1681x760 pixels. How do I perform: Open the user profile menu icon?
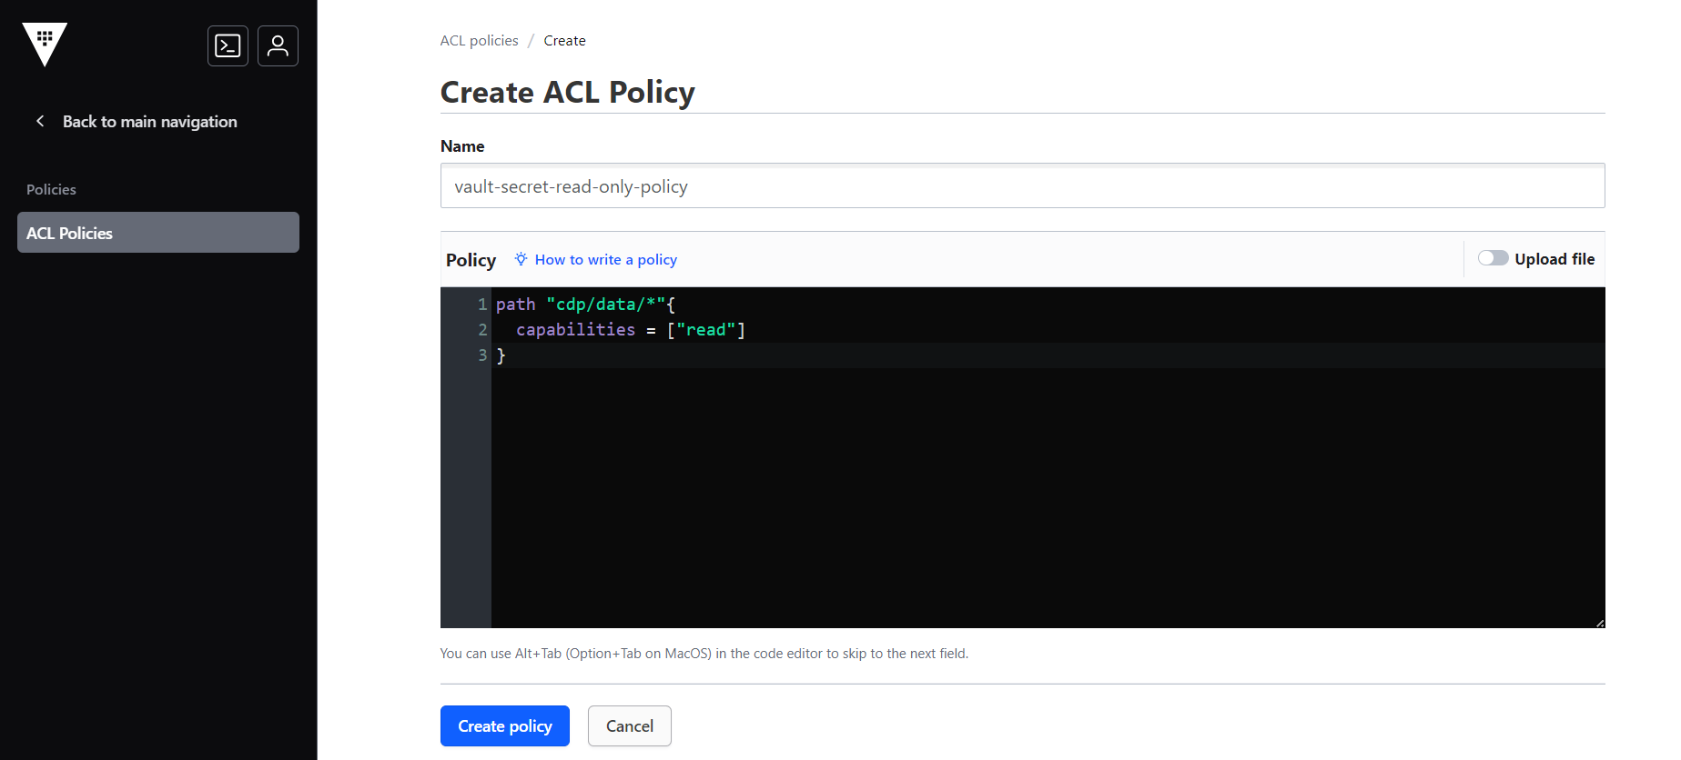click(278, 45)
